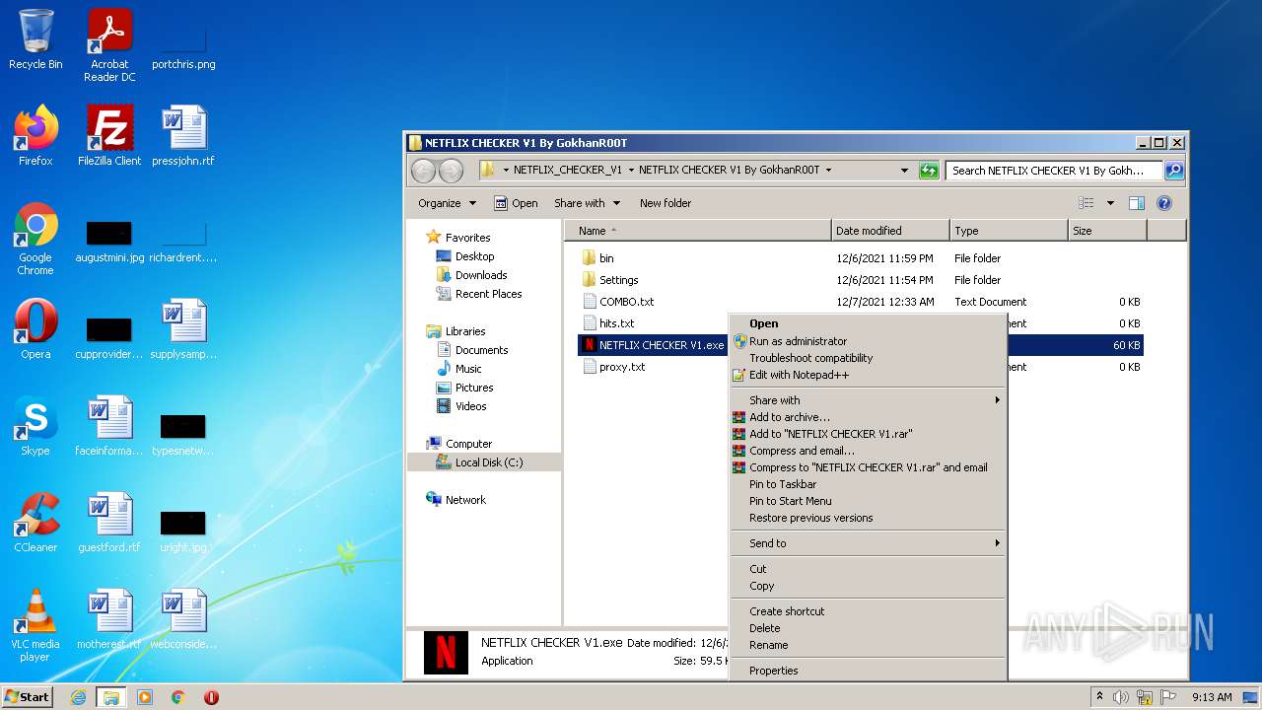This screenshot has width=1262, height=710.
Task: Open Firefox desktop shortcut
Action: click(35, 136)
